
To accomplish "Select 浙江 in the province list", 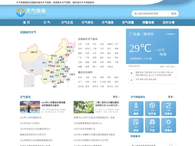I will pos(109,49).
